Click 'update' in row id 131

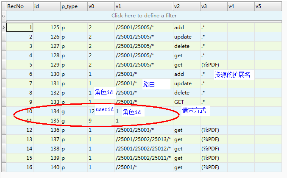click(x=183, y=83)
